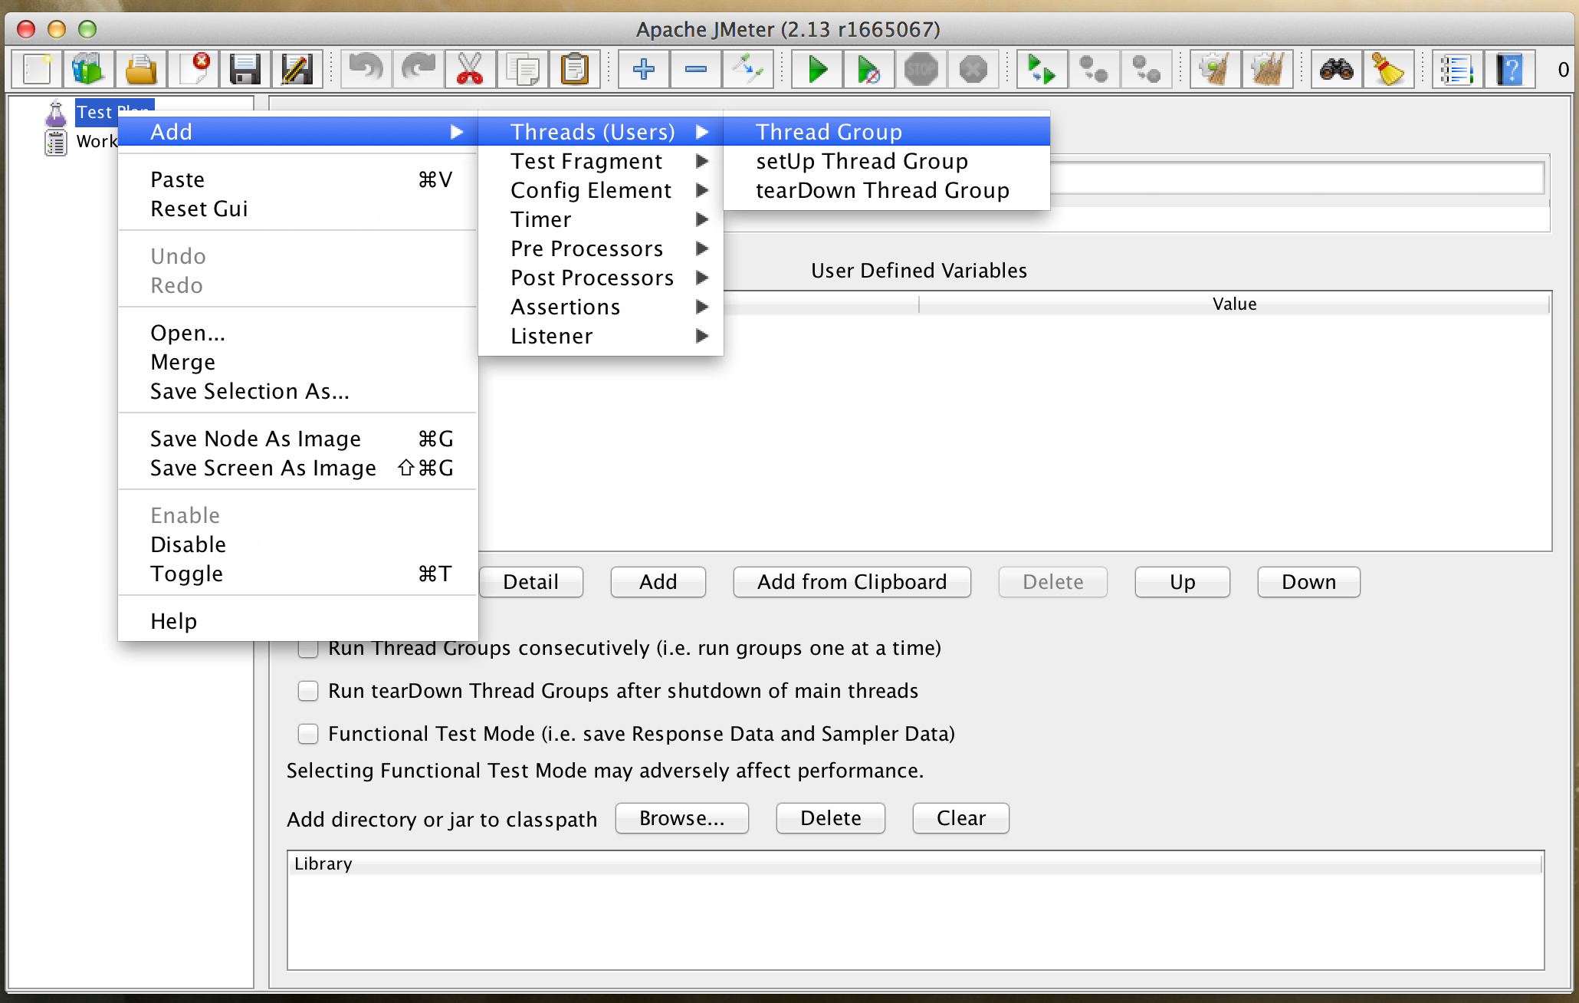The width and height of the screenshot is (1579, 1003).
Task: Open the Threads (Users) submenu
Action: coord(601,132)
